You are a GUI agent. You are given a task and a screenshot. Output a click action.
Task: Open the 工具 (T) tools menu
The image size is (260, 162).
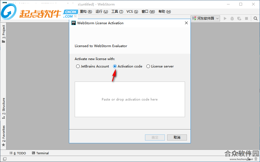(x=117, y=11)
